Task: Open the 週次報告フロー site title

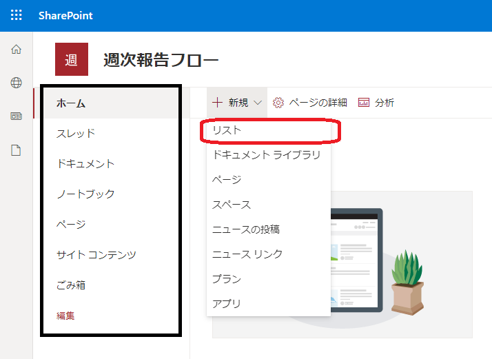Action: 161,60
